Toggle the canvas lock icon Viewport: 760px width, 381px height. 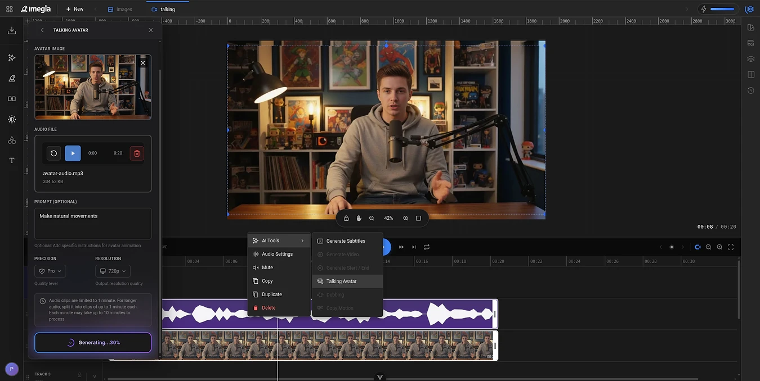(346, 218)
